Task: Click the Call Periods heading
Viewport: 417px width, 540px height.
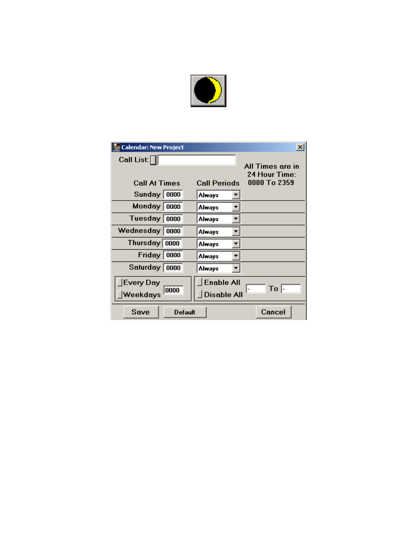Action: point(218,183)
